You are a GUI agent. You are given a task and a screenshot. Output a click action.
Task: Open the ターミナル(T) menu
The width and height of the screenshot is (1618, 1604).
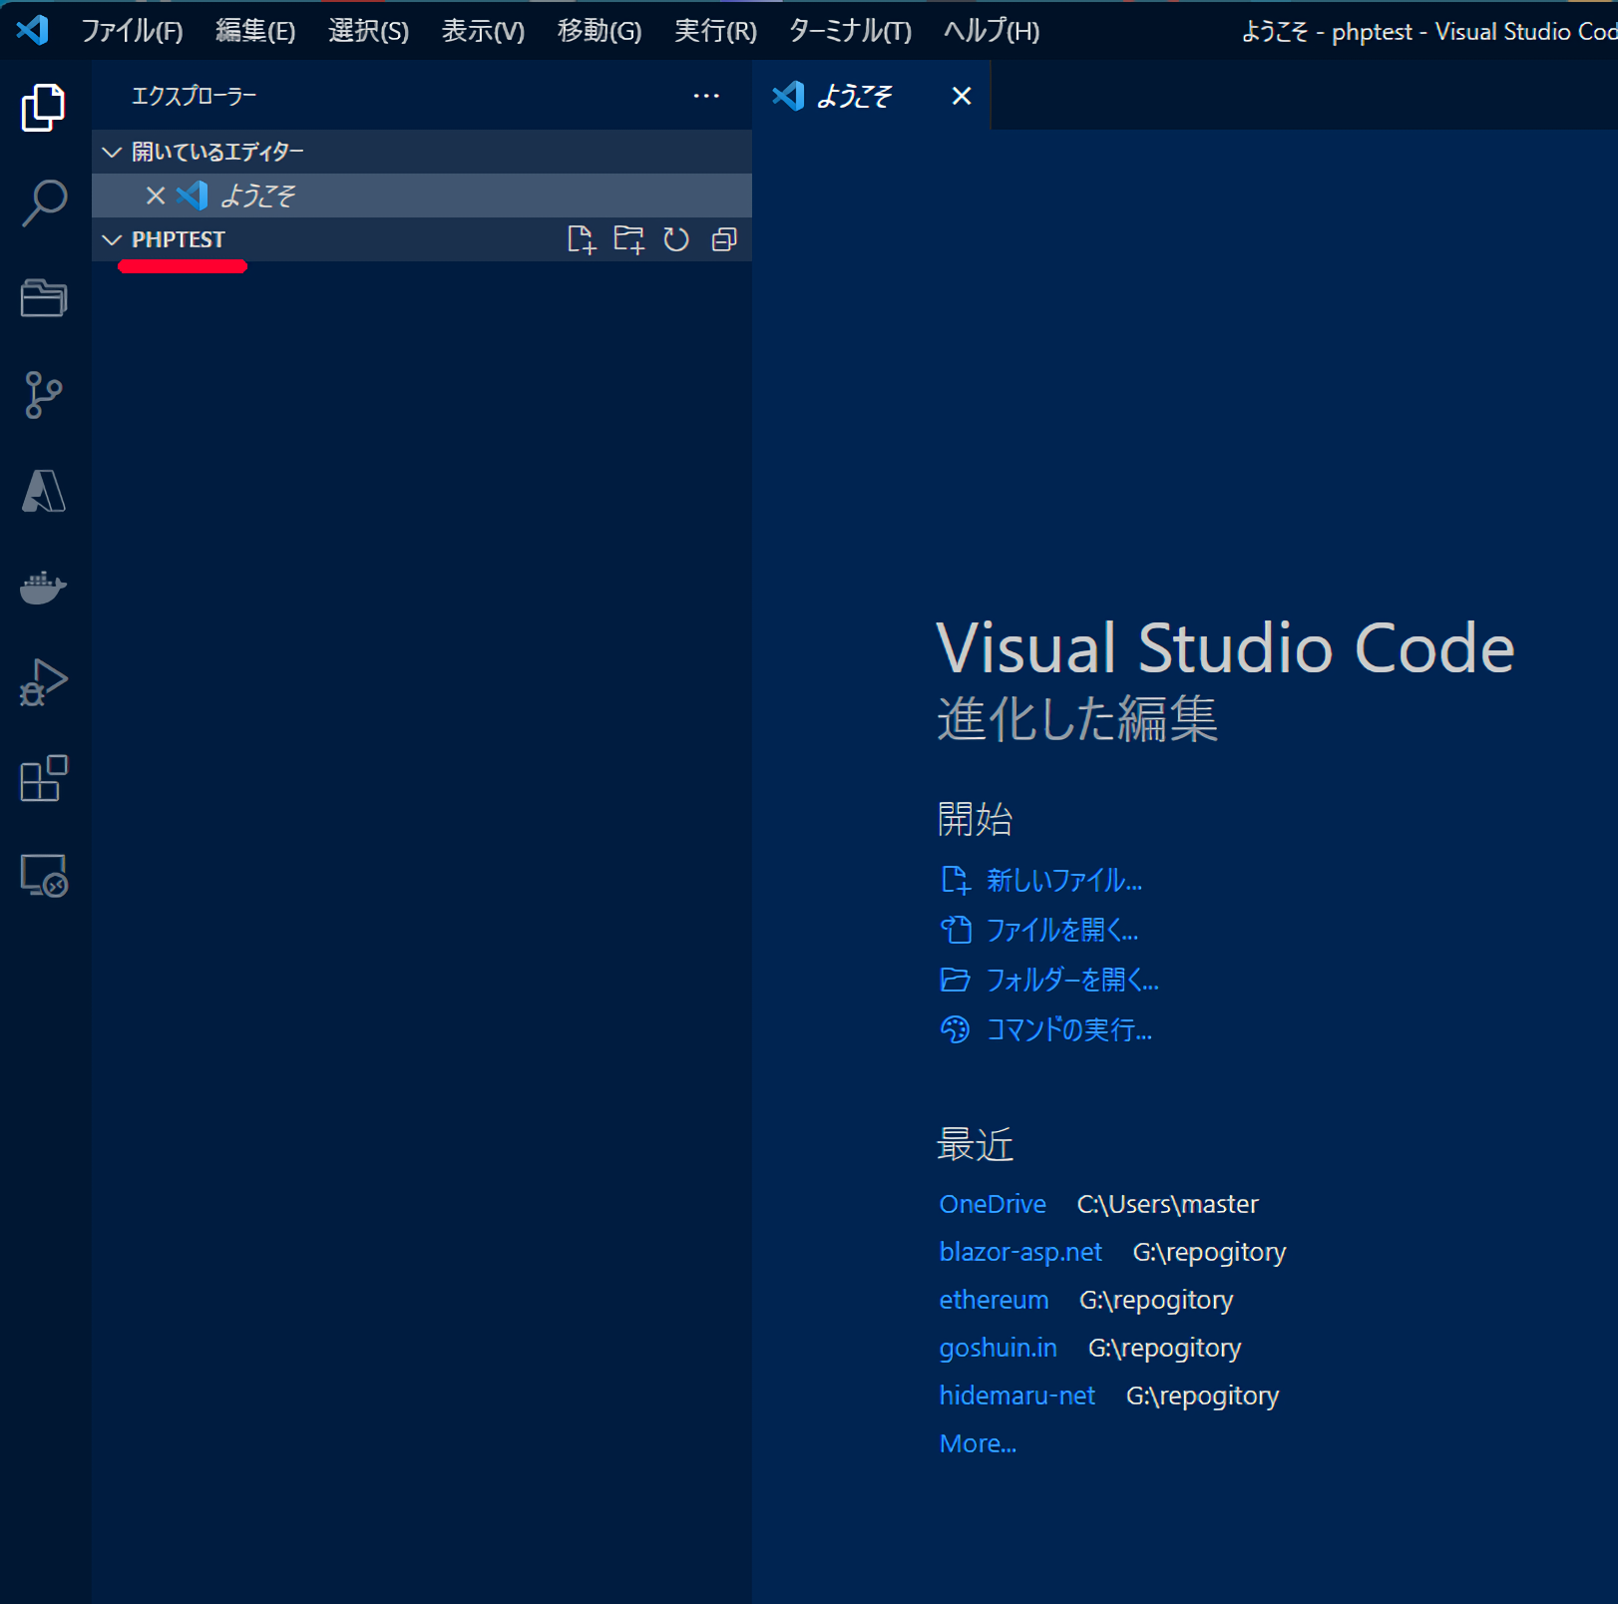(850, 31)
